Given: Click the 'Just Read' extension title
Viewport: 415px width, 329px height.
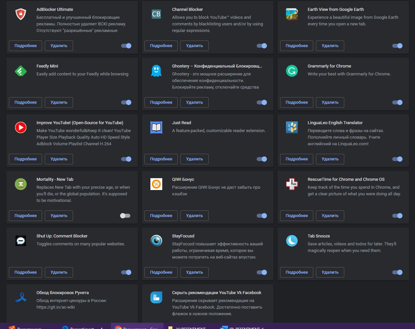Looking at the screenshot, I should tap(182, 123).
